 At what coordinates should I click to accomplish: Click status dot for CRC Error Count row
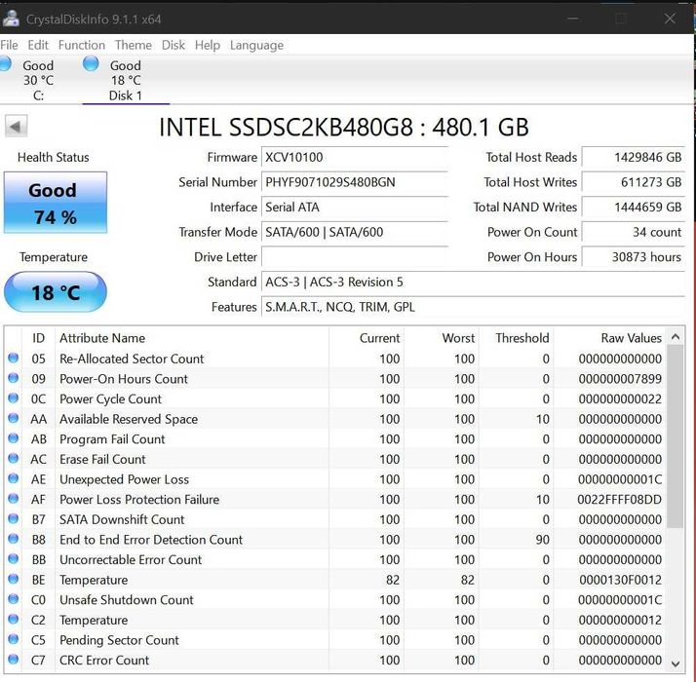tap(14, 659)
